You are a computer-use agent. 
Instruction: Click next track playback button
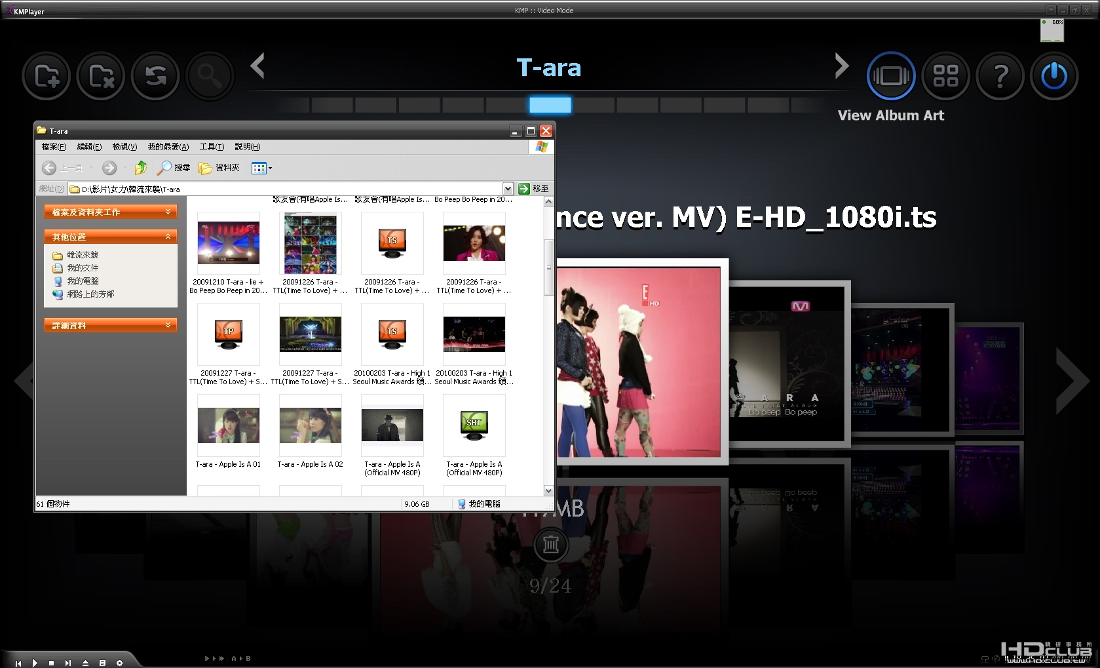tap(68, 663)
